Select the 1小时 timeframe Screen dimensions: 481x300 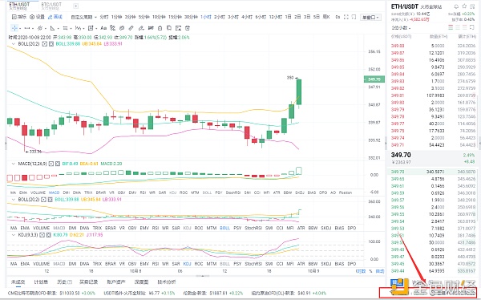pos(206,17)
